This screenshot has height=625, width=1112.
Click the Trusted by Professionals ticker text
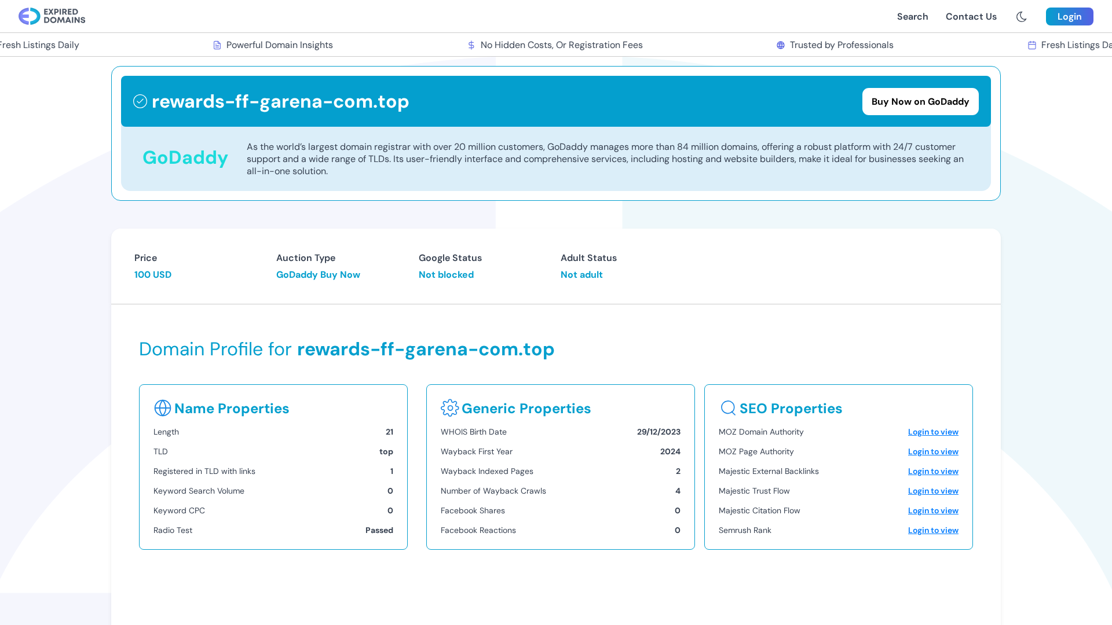pos(842,45)
